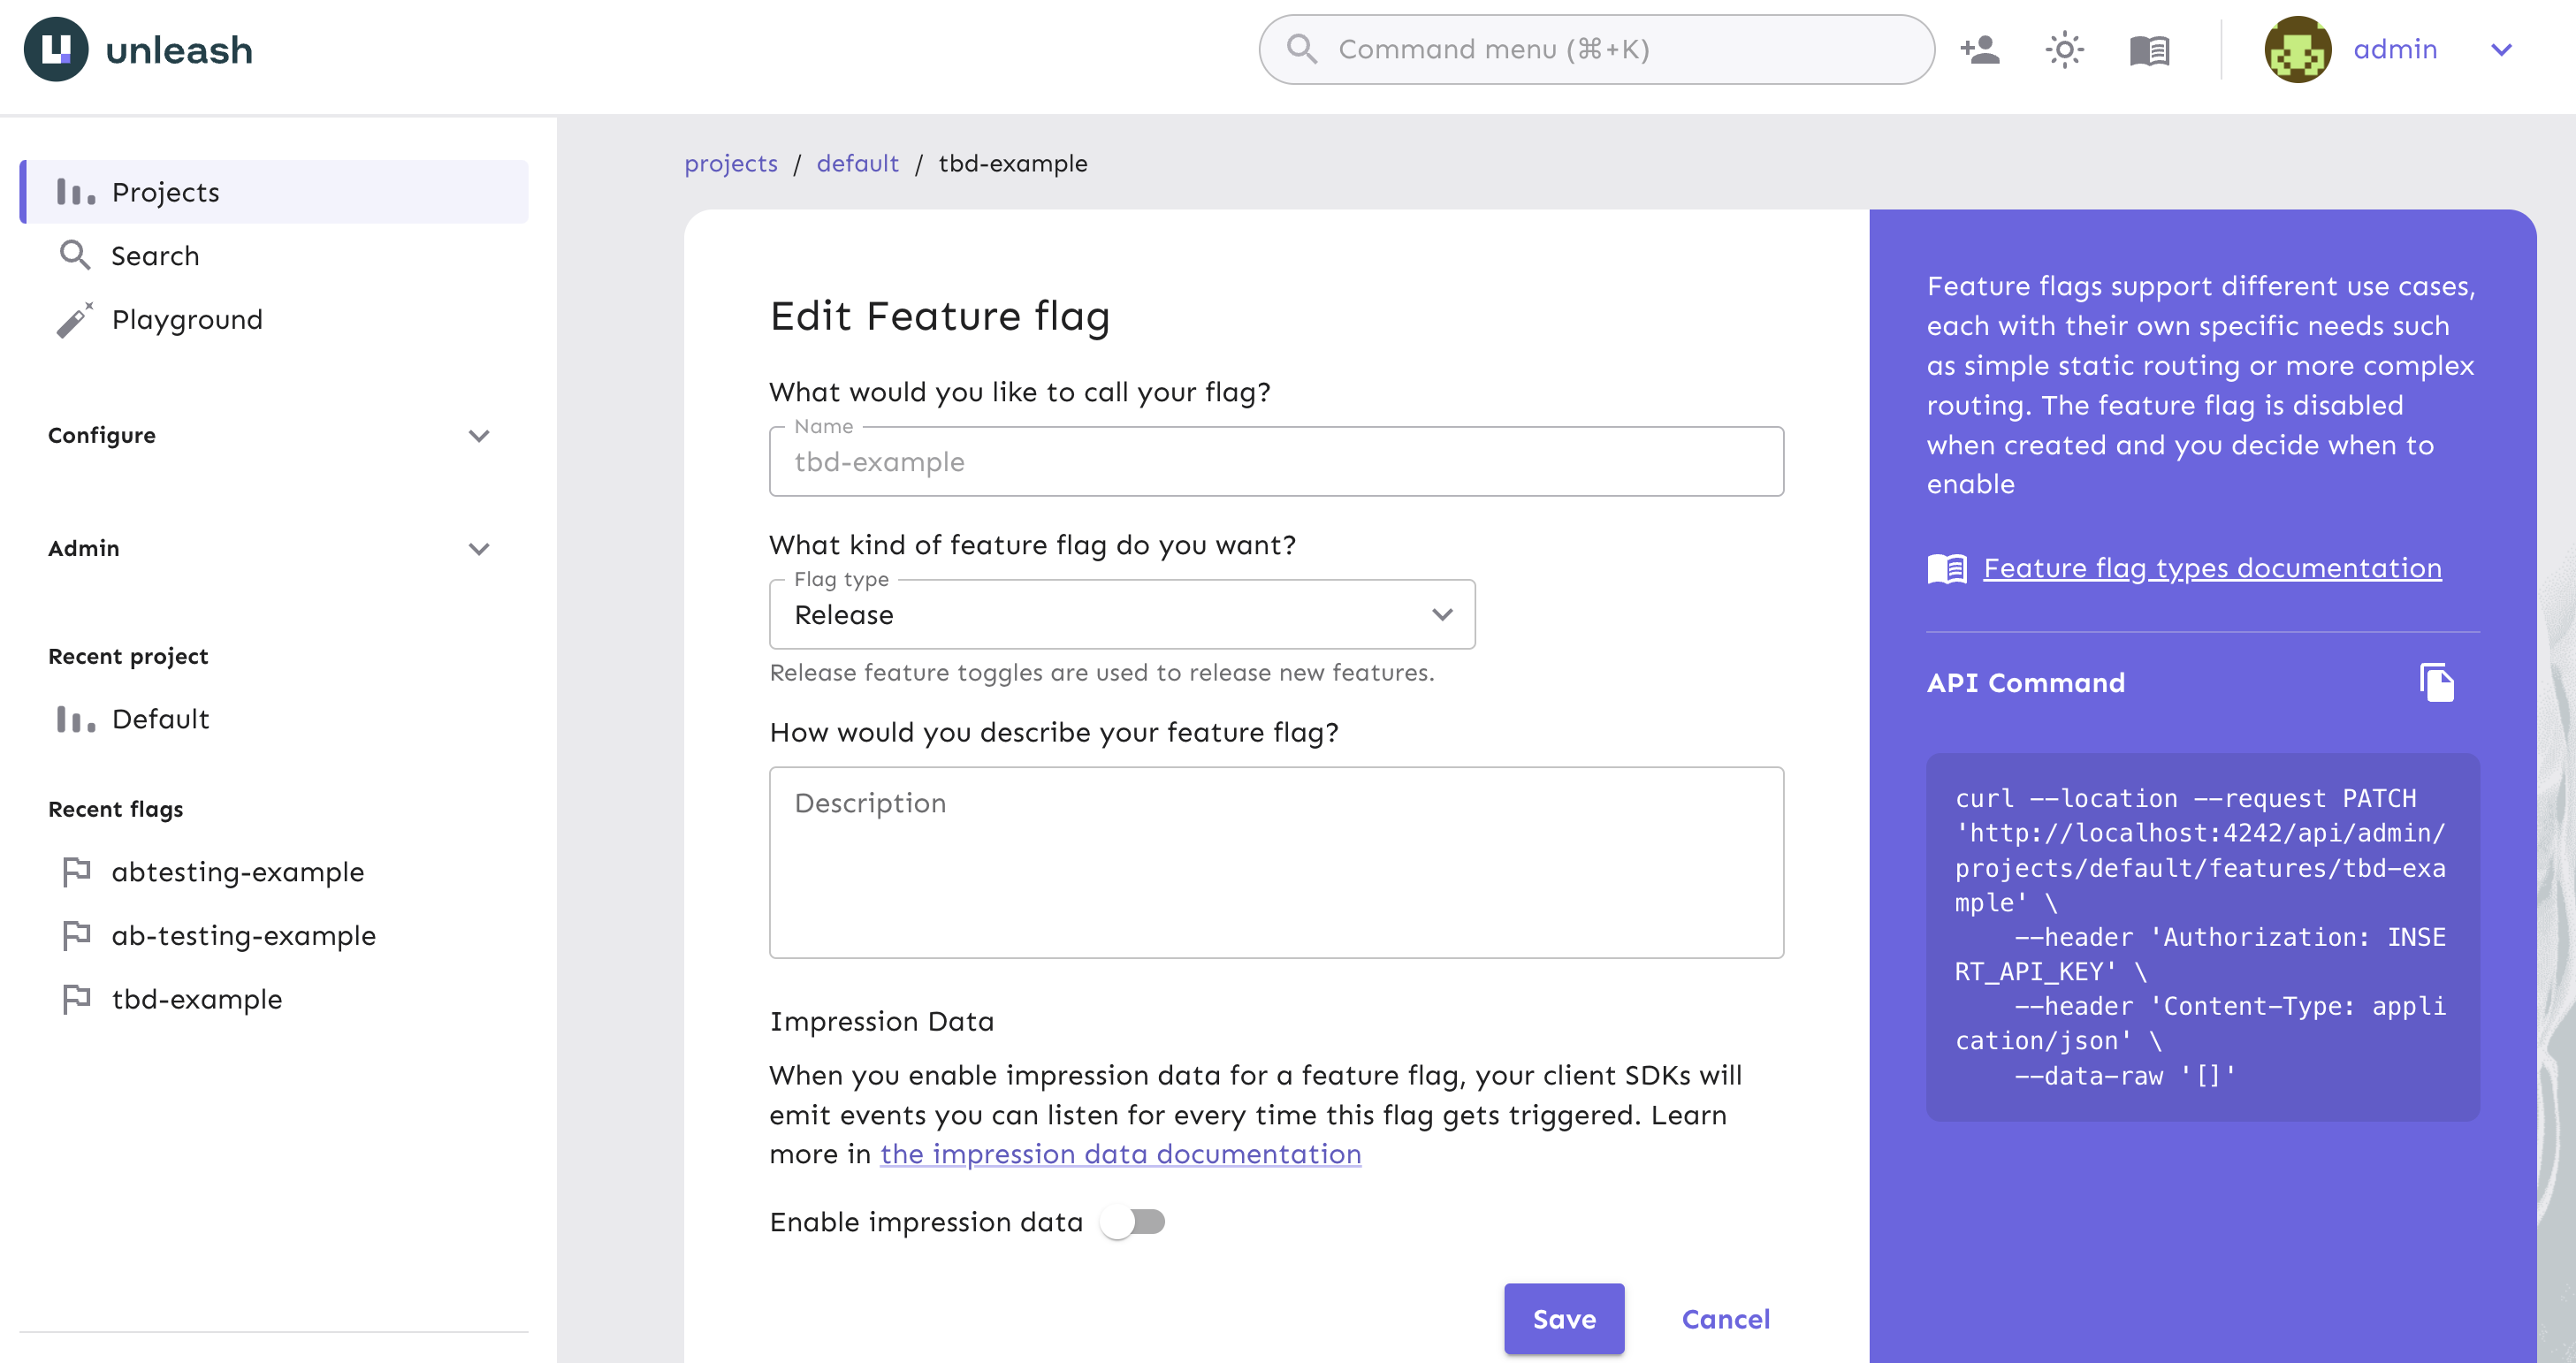Click the copy API command icon

click(2440, 683)
